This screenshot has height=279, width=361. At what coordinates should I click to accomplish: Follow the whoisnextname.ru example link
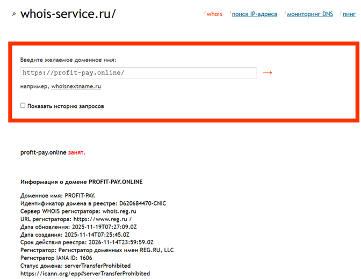click(x=76, y=86)
